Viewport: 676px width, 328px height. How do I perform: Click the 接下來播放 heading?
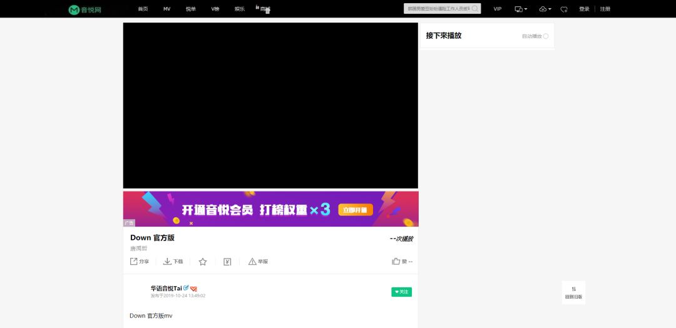pos(444,36)
